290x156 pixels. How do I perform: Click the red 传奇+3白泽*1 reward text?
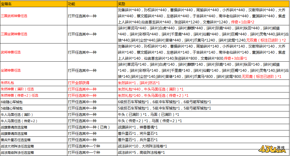pos(236,58)
